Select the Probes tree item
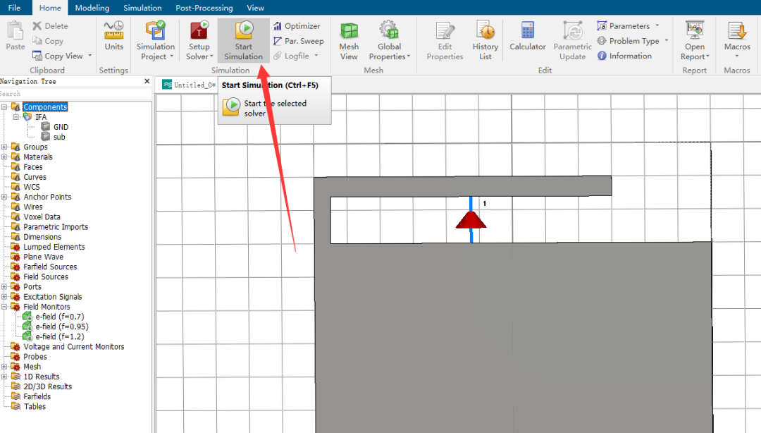761x433 pixels. click(35, 357)
